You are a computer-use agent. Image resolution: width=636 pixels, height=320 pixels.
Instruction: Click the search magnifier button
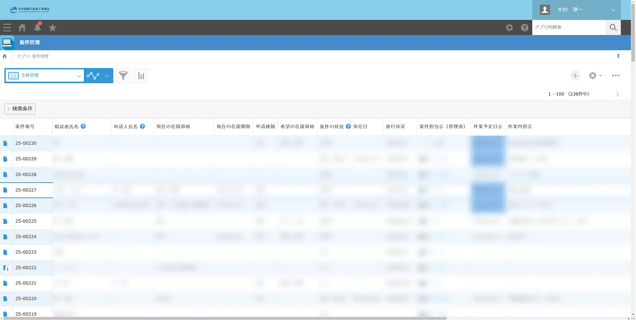613,28
